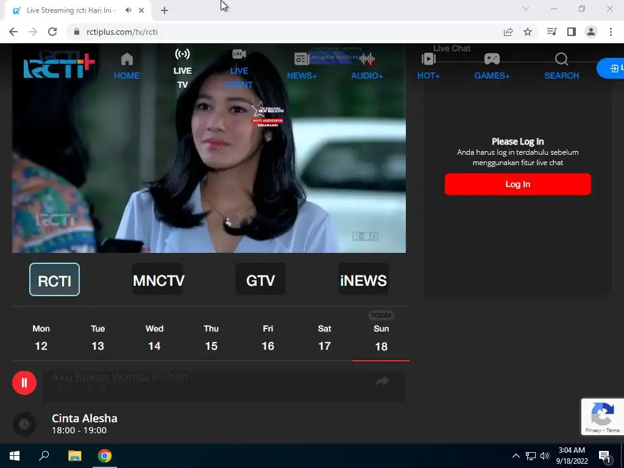
Task: Open the reCAPTCHA Terms link
Action: 613,430
